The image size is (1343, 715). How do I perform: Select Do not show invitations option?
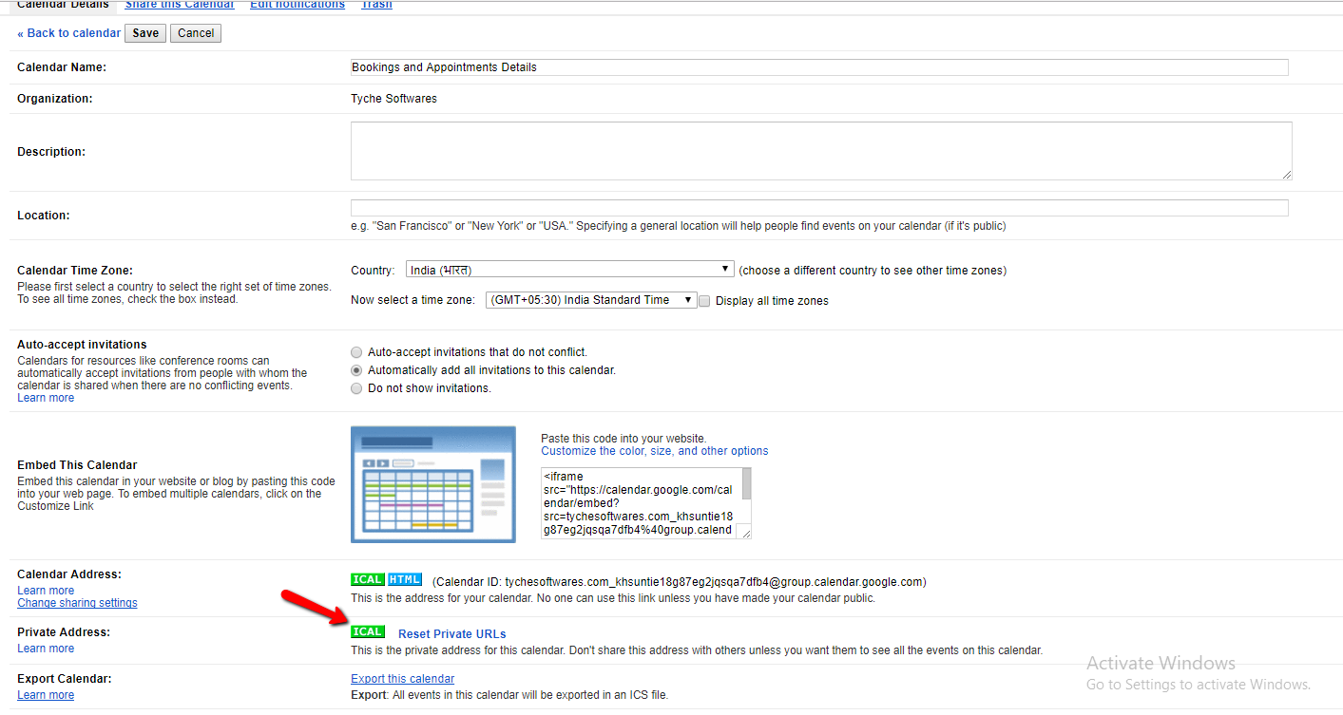tap(355, 387)
